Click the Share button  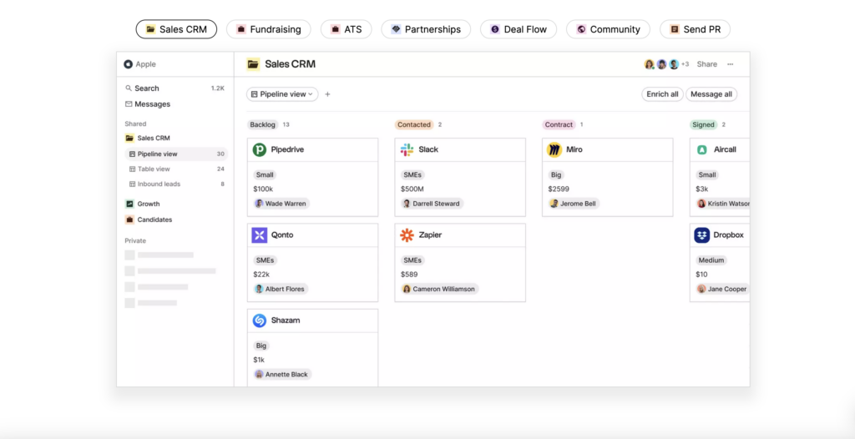click(x=706, y=64)
